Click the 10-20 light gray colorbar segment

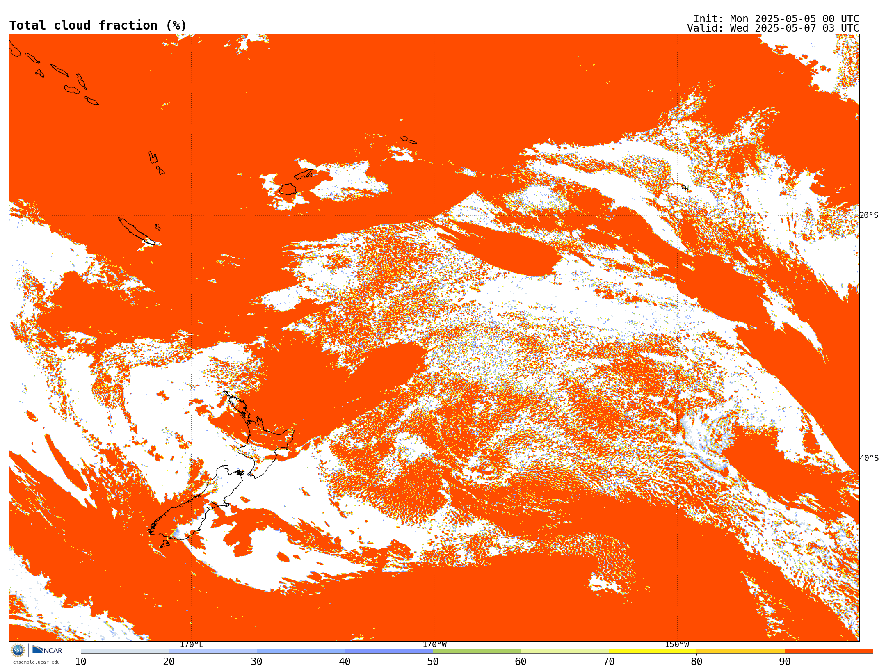coord(125,651)
